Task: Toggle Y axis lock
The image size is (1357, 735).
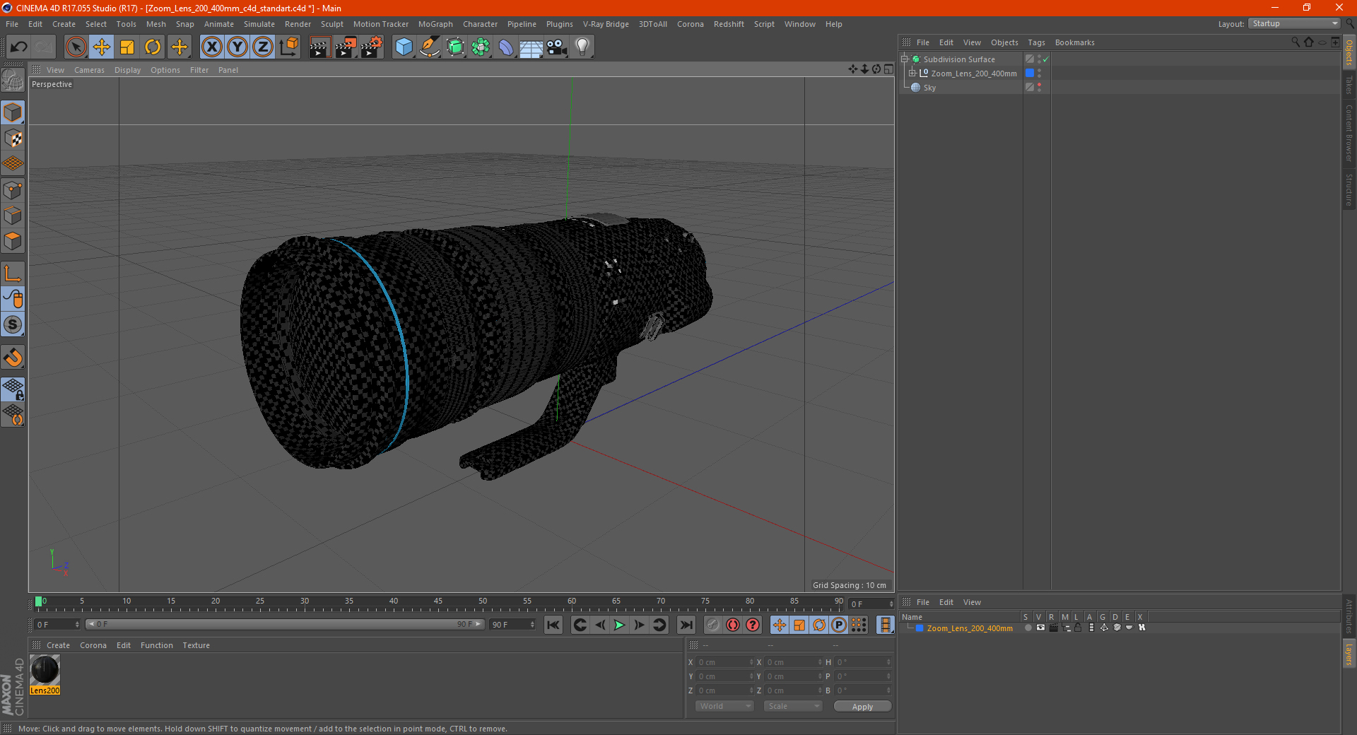Action: [x=237, y=47]
